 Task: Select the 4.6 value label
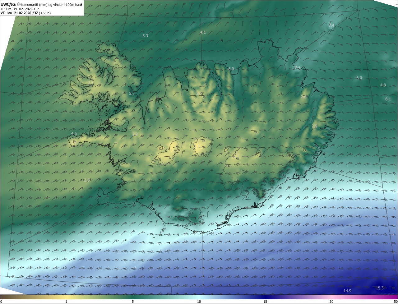click(74, 133)
